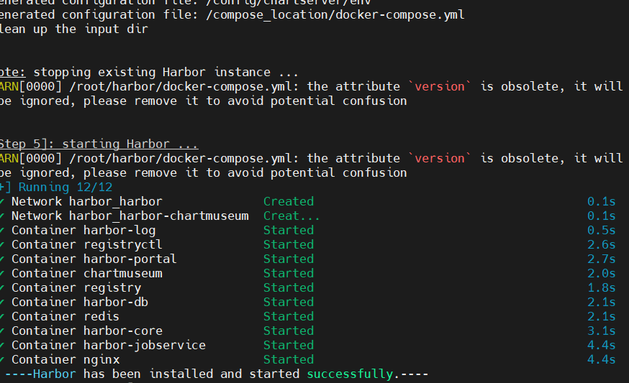Click 'Network harbor_harbor-chartmuseum' text
Viewport: 629px width, 383px height.
point(130,216)
